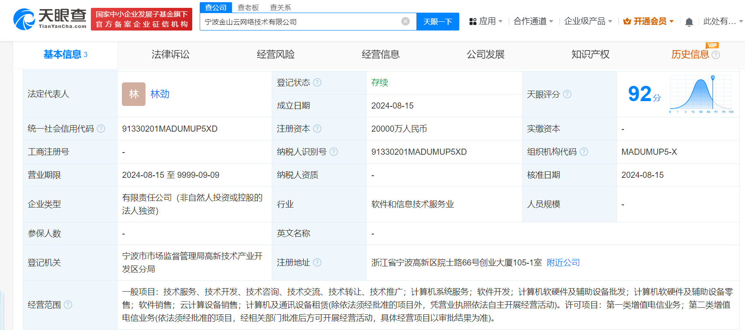The image size is (745, 330).
Task: Click help icon beside 注册地址
Action: point(317,262)
